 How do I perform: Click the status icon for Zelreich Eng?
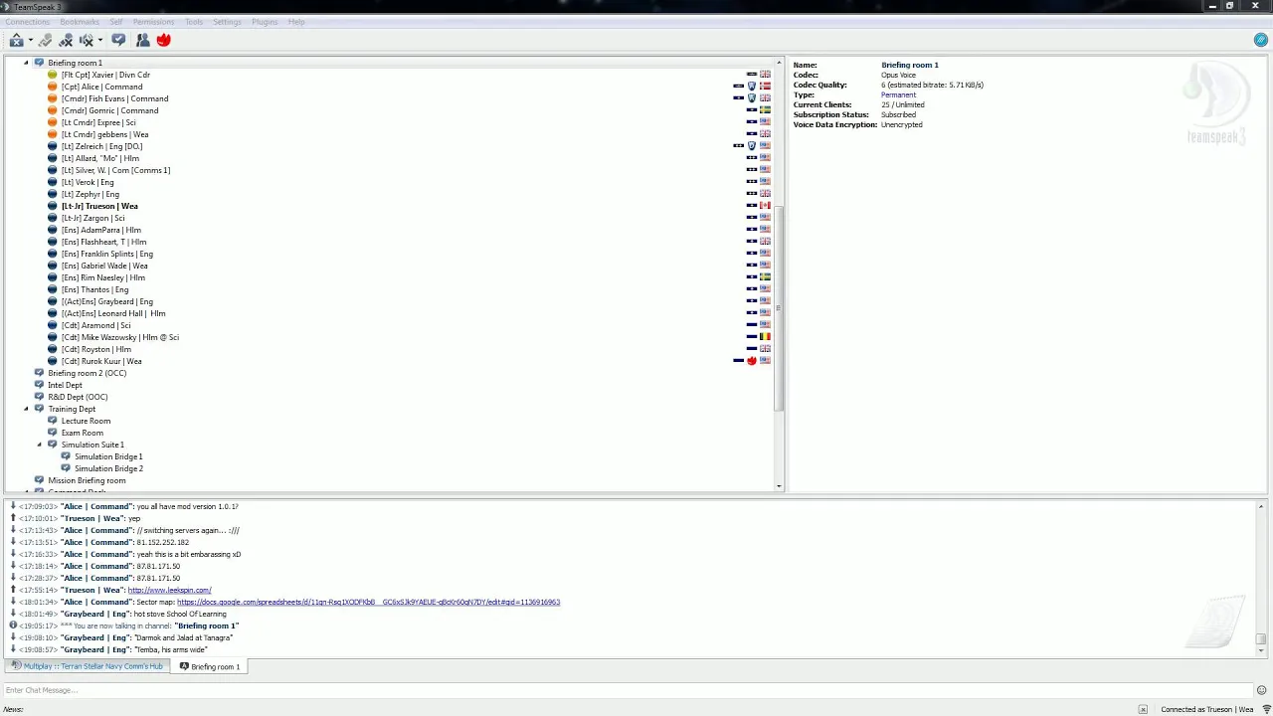click(53, 146)
